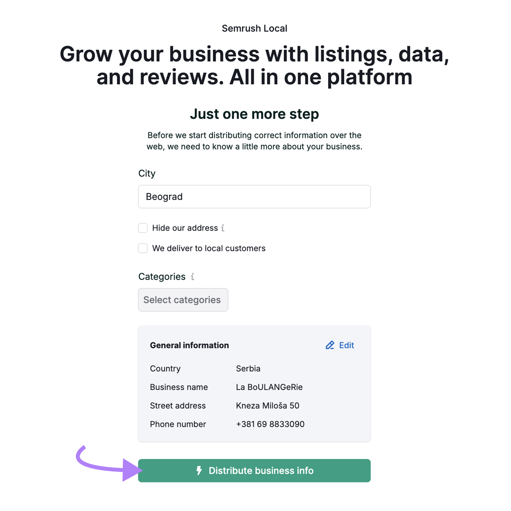
Task: Check "We deliver to local customers"
Action: [x=142, y=248]
